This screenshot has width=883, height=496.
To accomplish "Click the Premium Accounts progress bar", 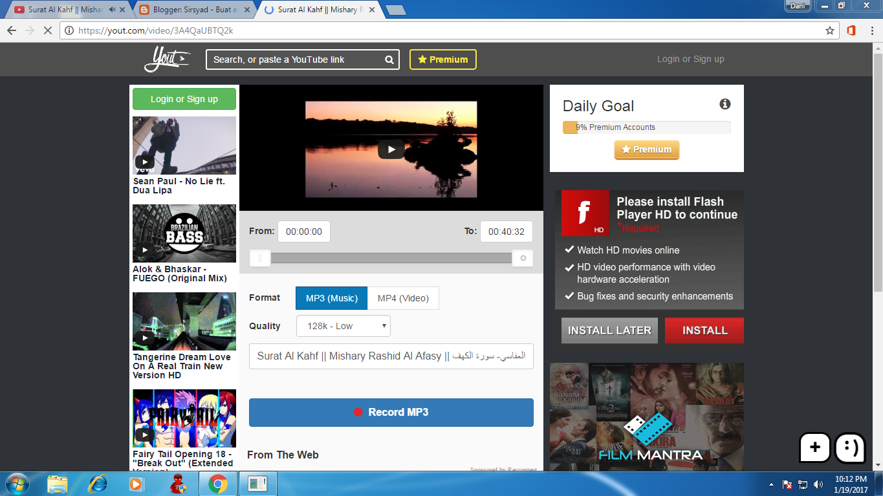I will [x=647, y=127].
